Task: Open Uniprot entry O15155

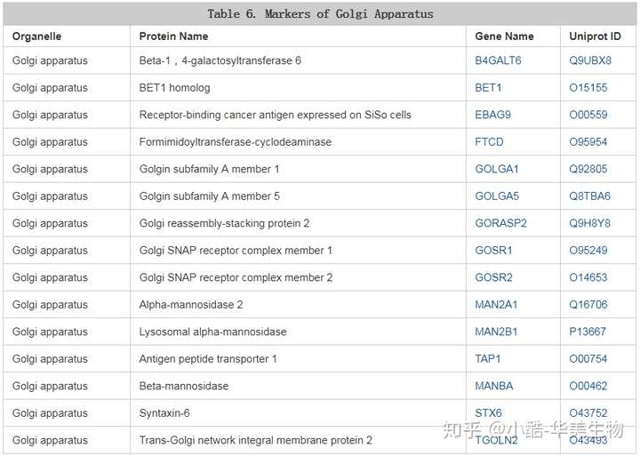Action: pos(588,88)
